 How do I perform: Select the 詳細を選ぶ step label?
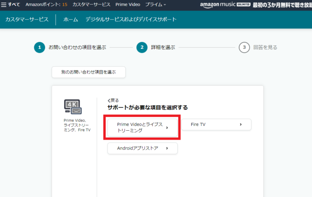click(163, 47)
